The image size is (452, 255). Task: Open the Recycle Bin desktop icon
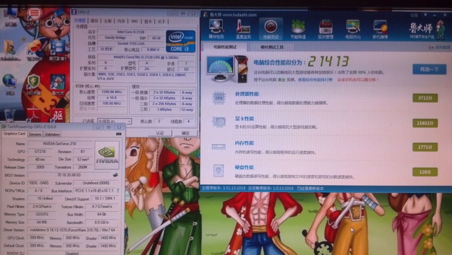[x=10, y=115]
